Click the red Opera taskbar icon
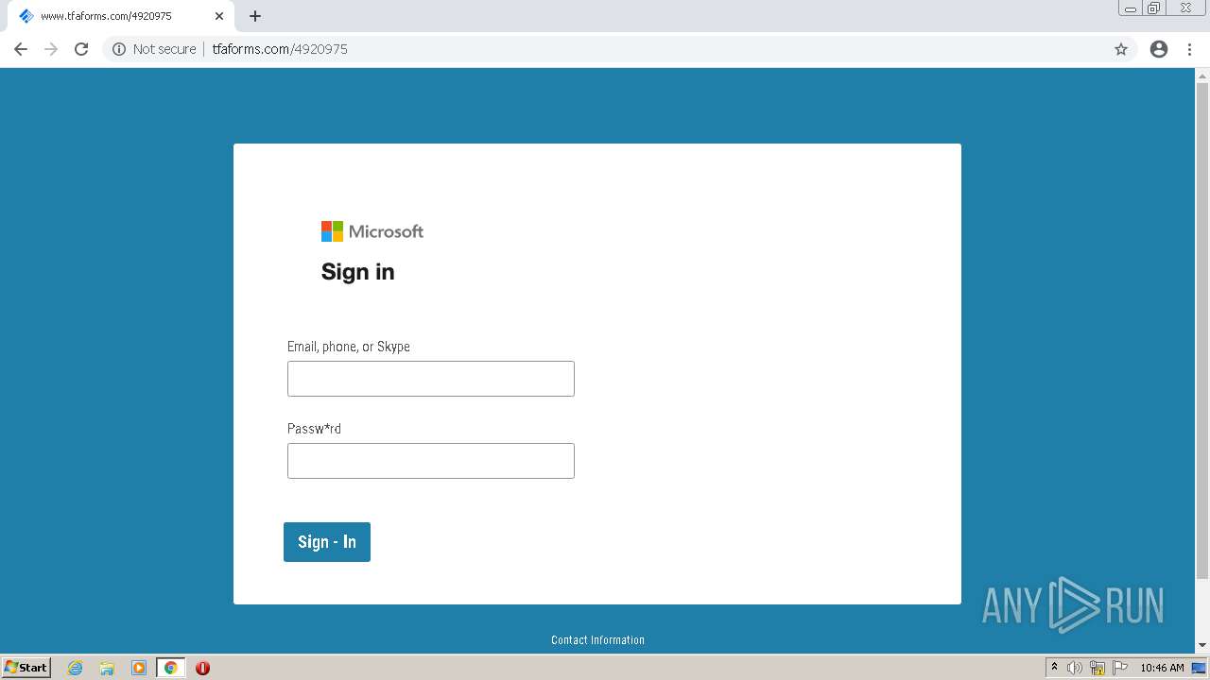 coord(202,668)
